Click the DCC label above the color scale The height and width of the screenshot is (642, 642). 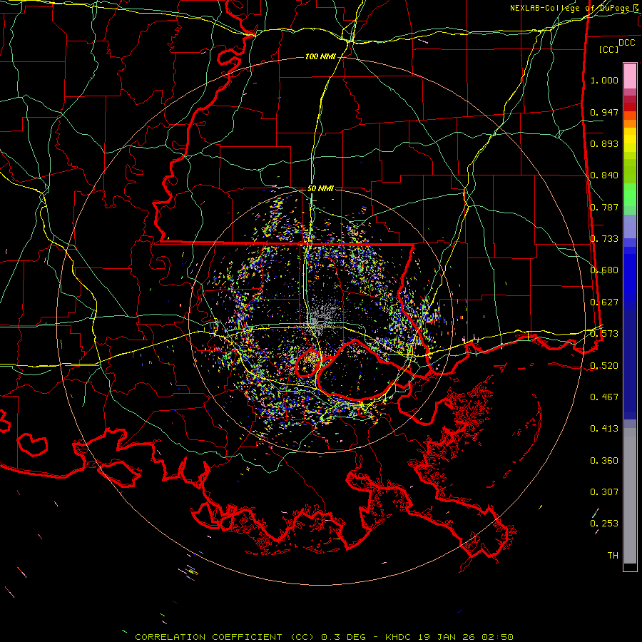(626, 43)
